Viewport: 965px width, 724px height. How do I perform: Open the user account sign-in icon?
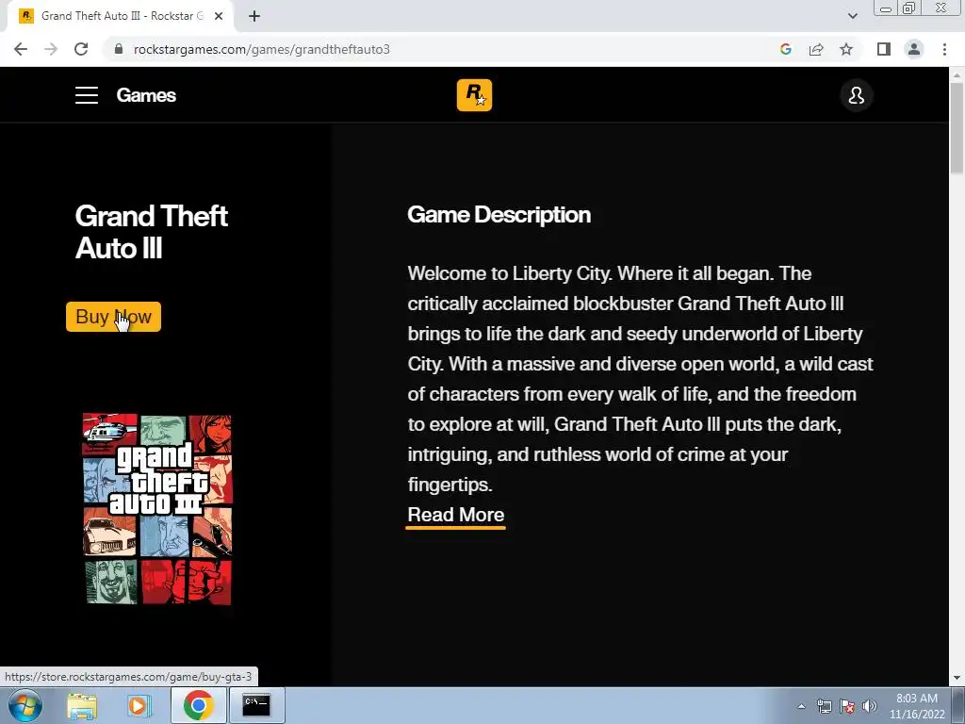856,95
